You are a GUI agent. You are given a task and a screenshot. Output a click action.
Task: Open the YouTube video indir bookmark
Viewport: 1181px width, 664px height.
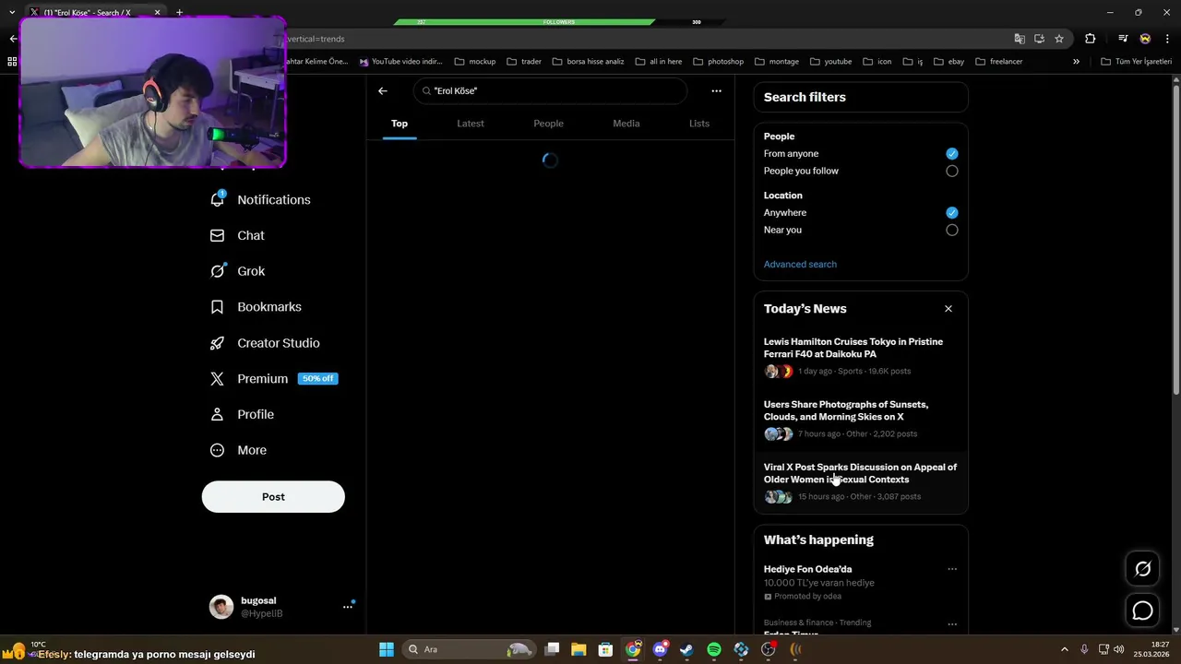pyautogui.click(x=401, y=62)
